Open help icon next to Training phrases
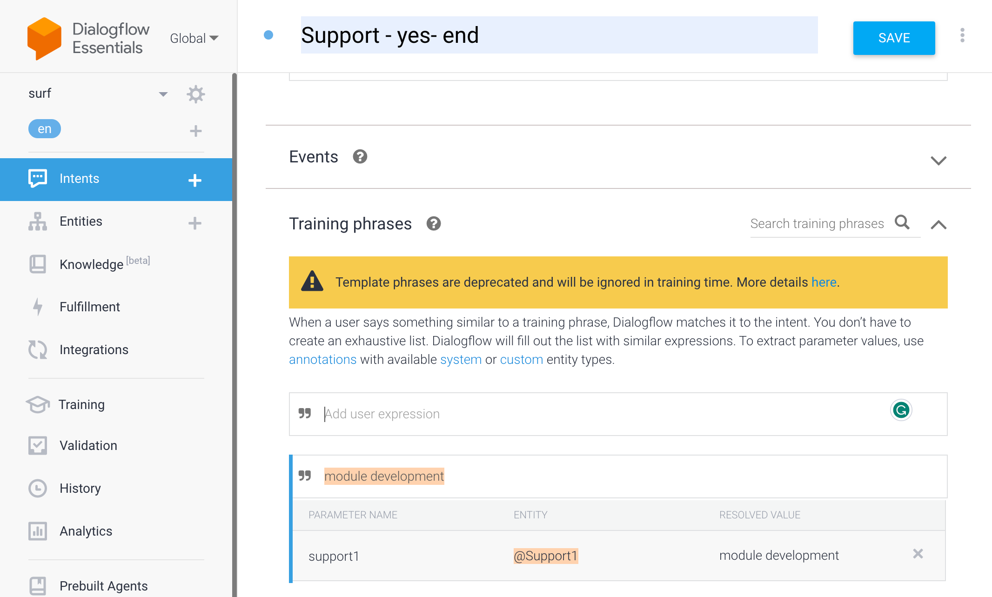This screenshot has width=992, height=597. coord(433,224)
